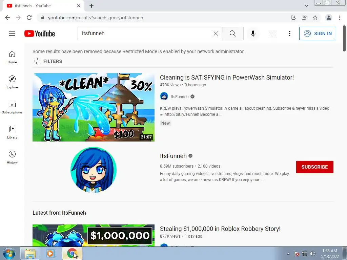Screen dimensions: 347x260
Task: Open the FILTERS options
Action: [48, 61]
